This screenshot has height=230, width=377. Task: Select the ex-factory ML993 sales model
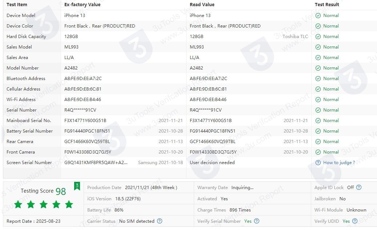[x=71, y=47]
